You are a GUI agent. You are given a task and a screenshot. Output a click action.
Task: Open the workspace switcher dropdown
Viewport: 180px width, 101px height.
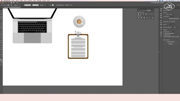(x=158, y=3)
